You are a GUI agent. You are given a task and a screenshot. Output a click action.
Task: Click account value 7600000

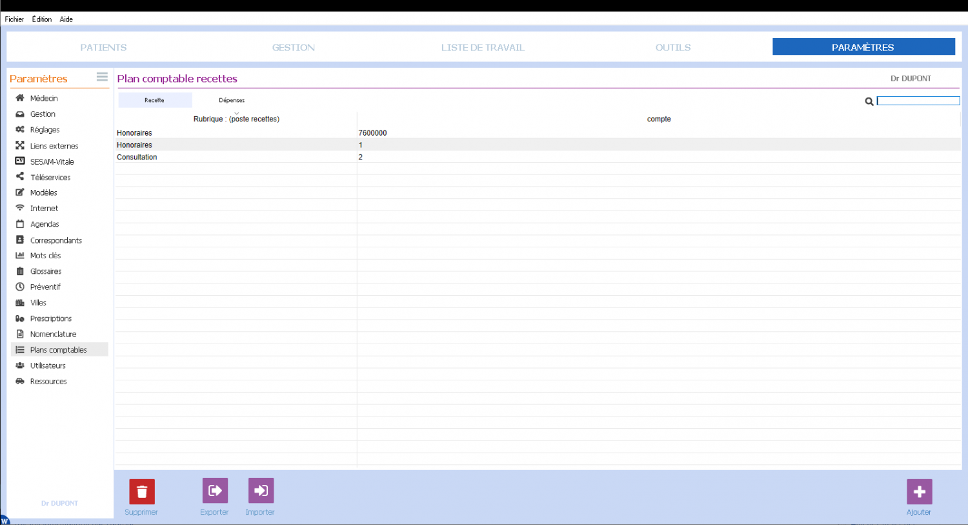(x=373, y=133)
